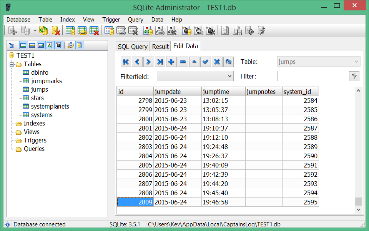Screen dimensions: 369x231
Task: Go to next record in data navigator
Action: pos(148,62)
